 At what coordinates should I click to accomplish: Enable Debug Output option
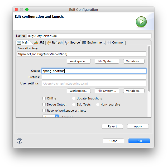[x=44, y=104]
